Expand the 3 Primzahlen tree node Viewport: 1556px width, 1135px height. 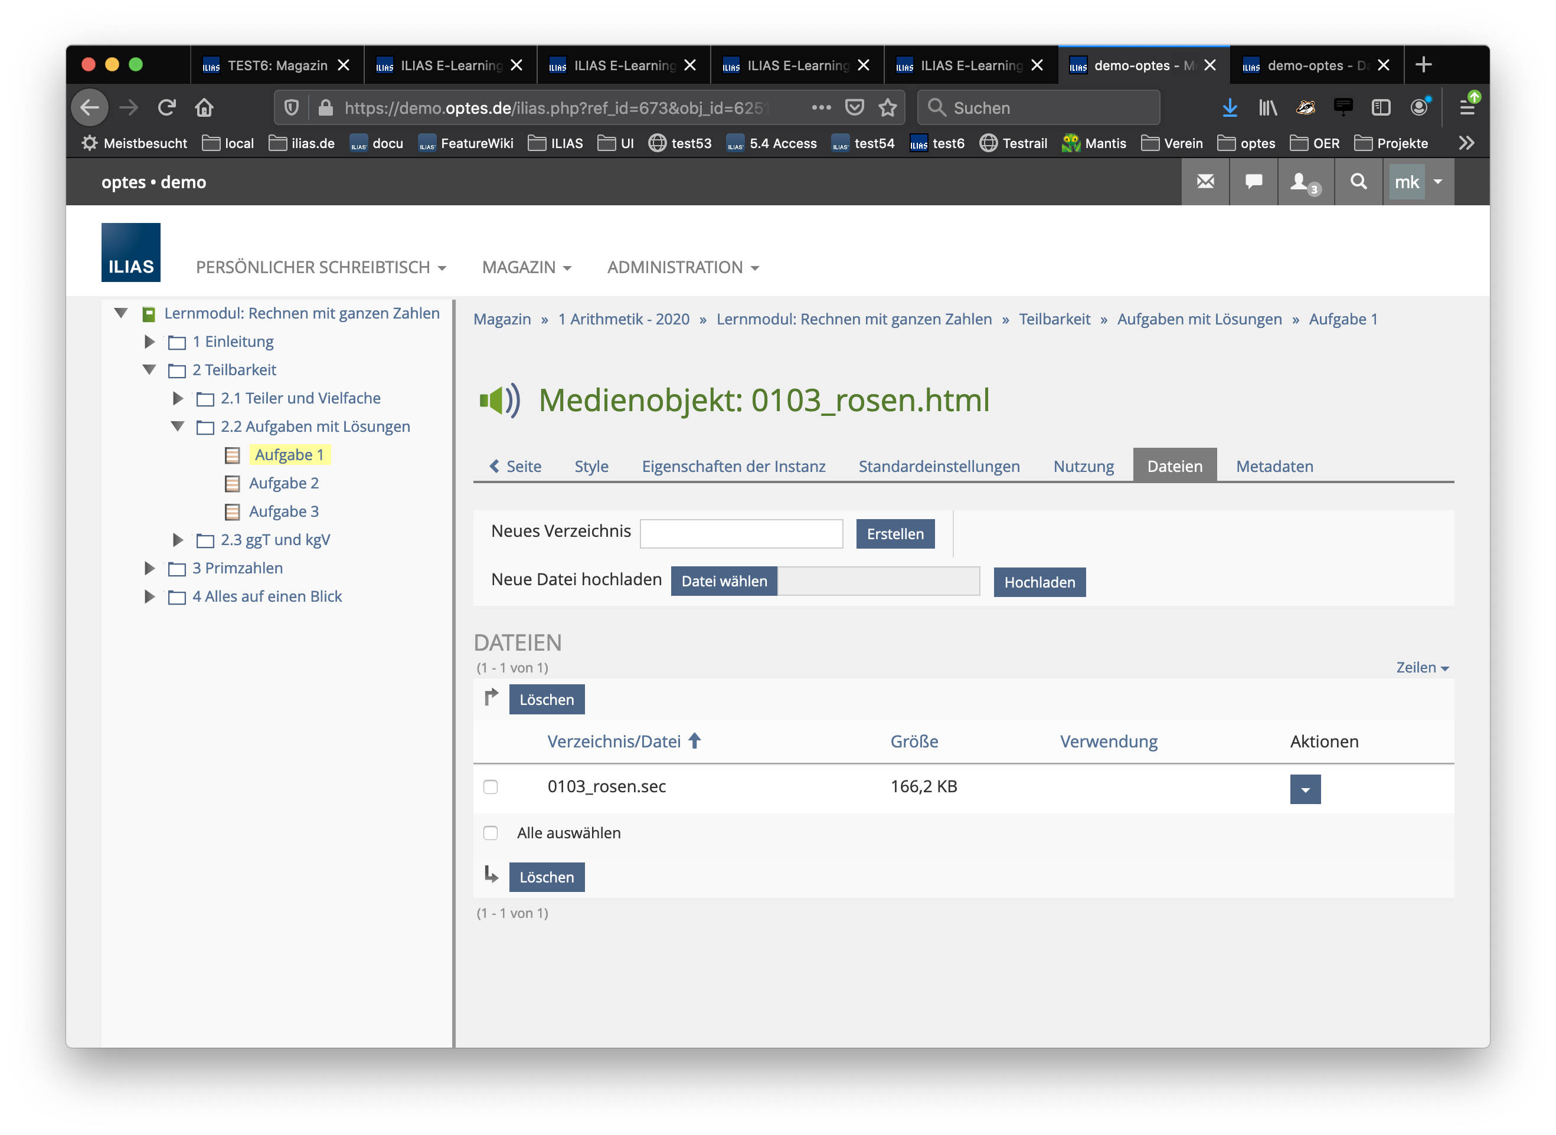tap(149, 568)
